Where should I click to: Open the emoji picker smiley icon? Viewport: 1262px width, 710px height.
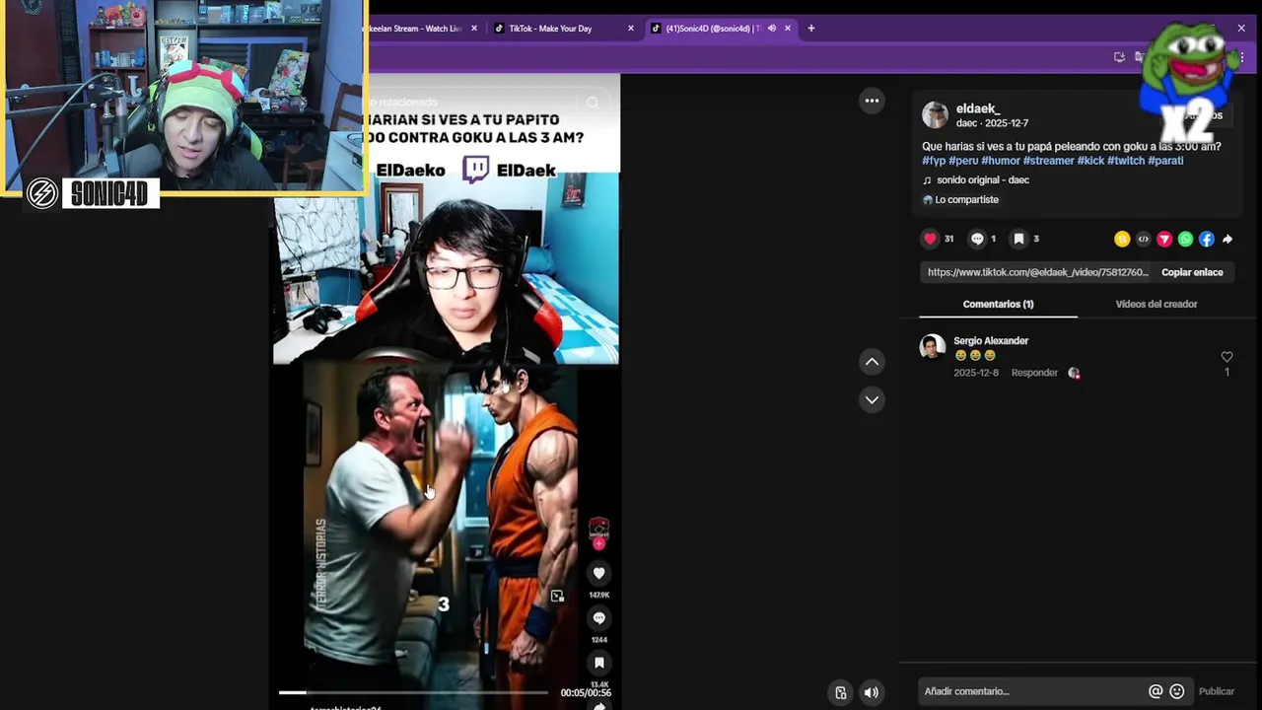tap(1176, 691)
